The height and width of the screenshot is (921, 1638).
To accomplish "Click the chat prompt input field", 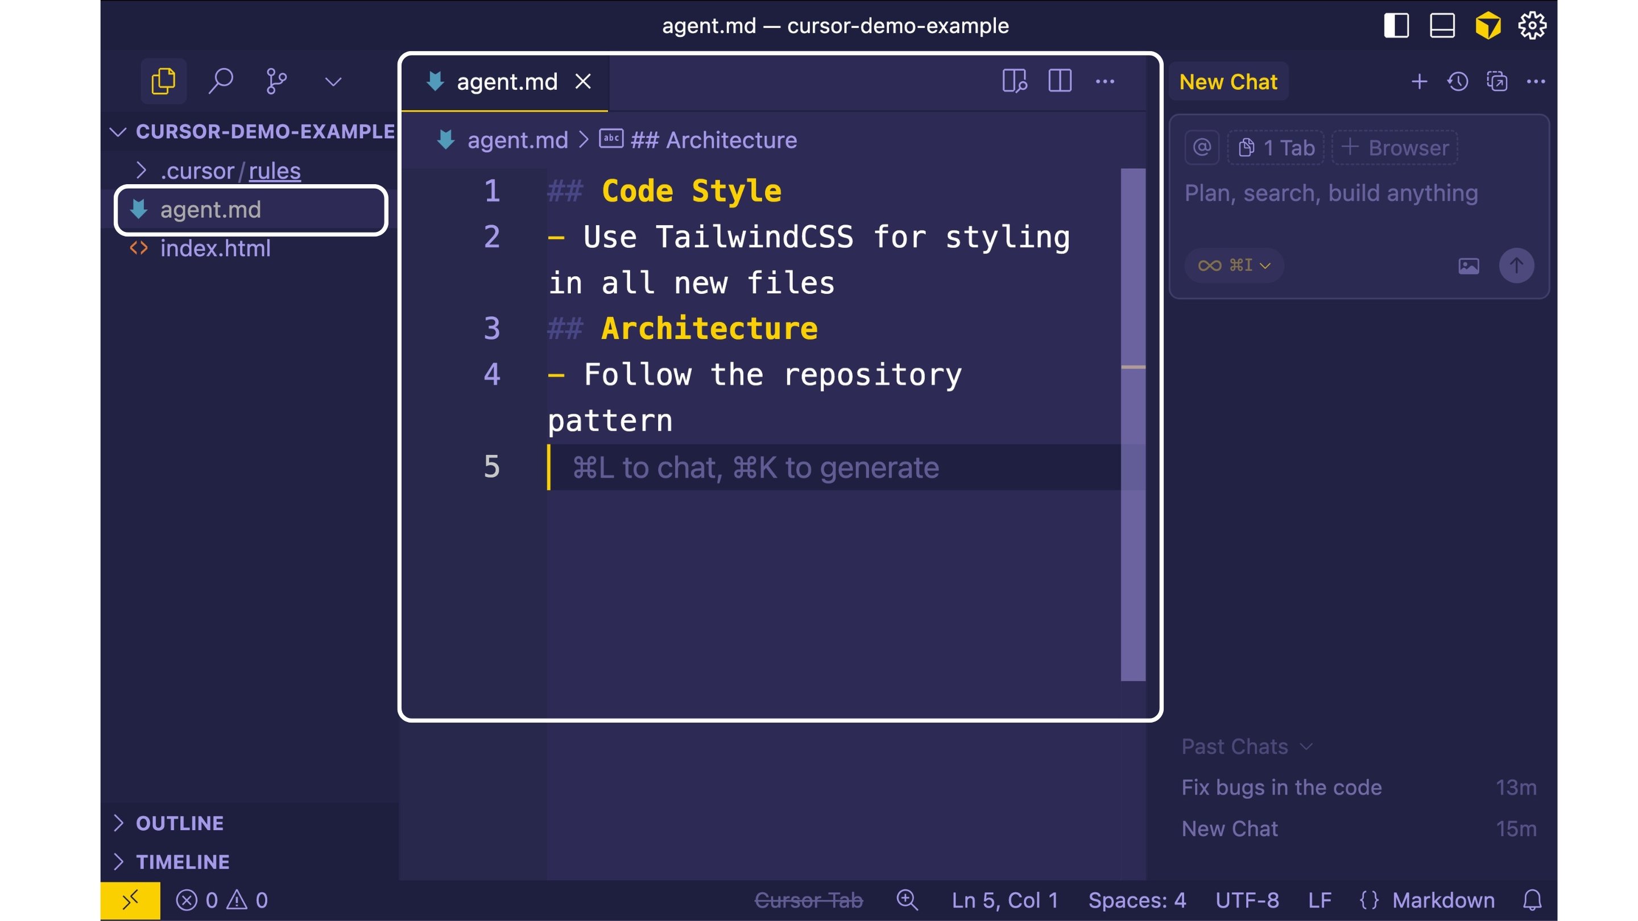I will click(1330, 193).
